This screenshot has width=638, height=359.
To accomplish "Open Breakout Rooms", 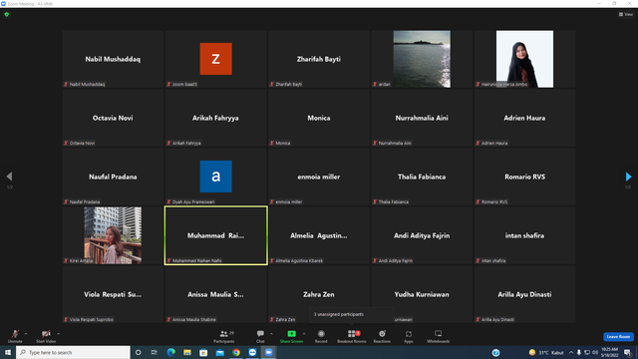I will pyautogui.click(x=352, y=336).
